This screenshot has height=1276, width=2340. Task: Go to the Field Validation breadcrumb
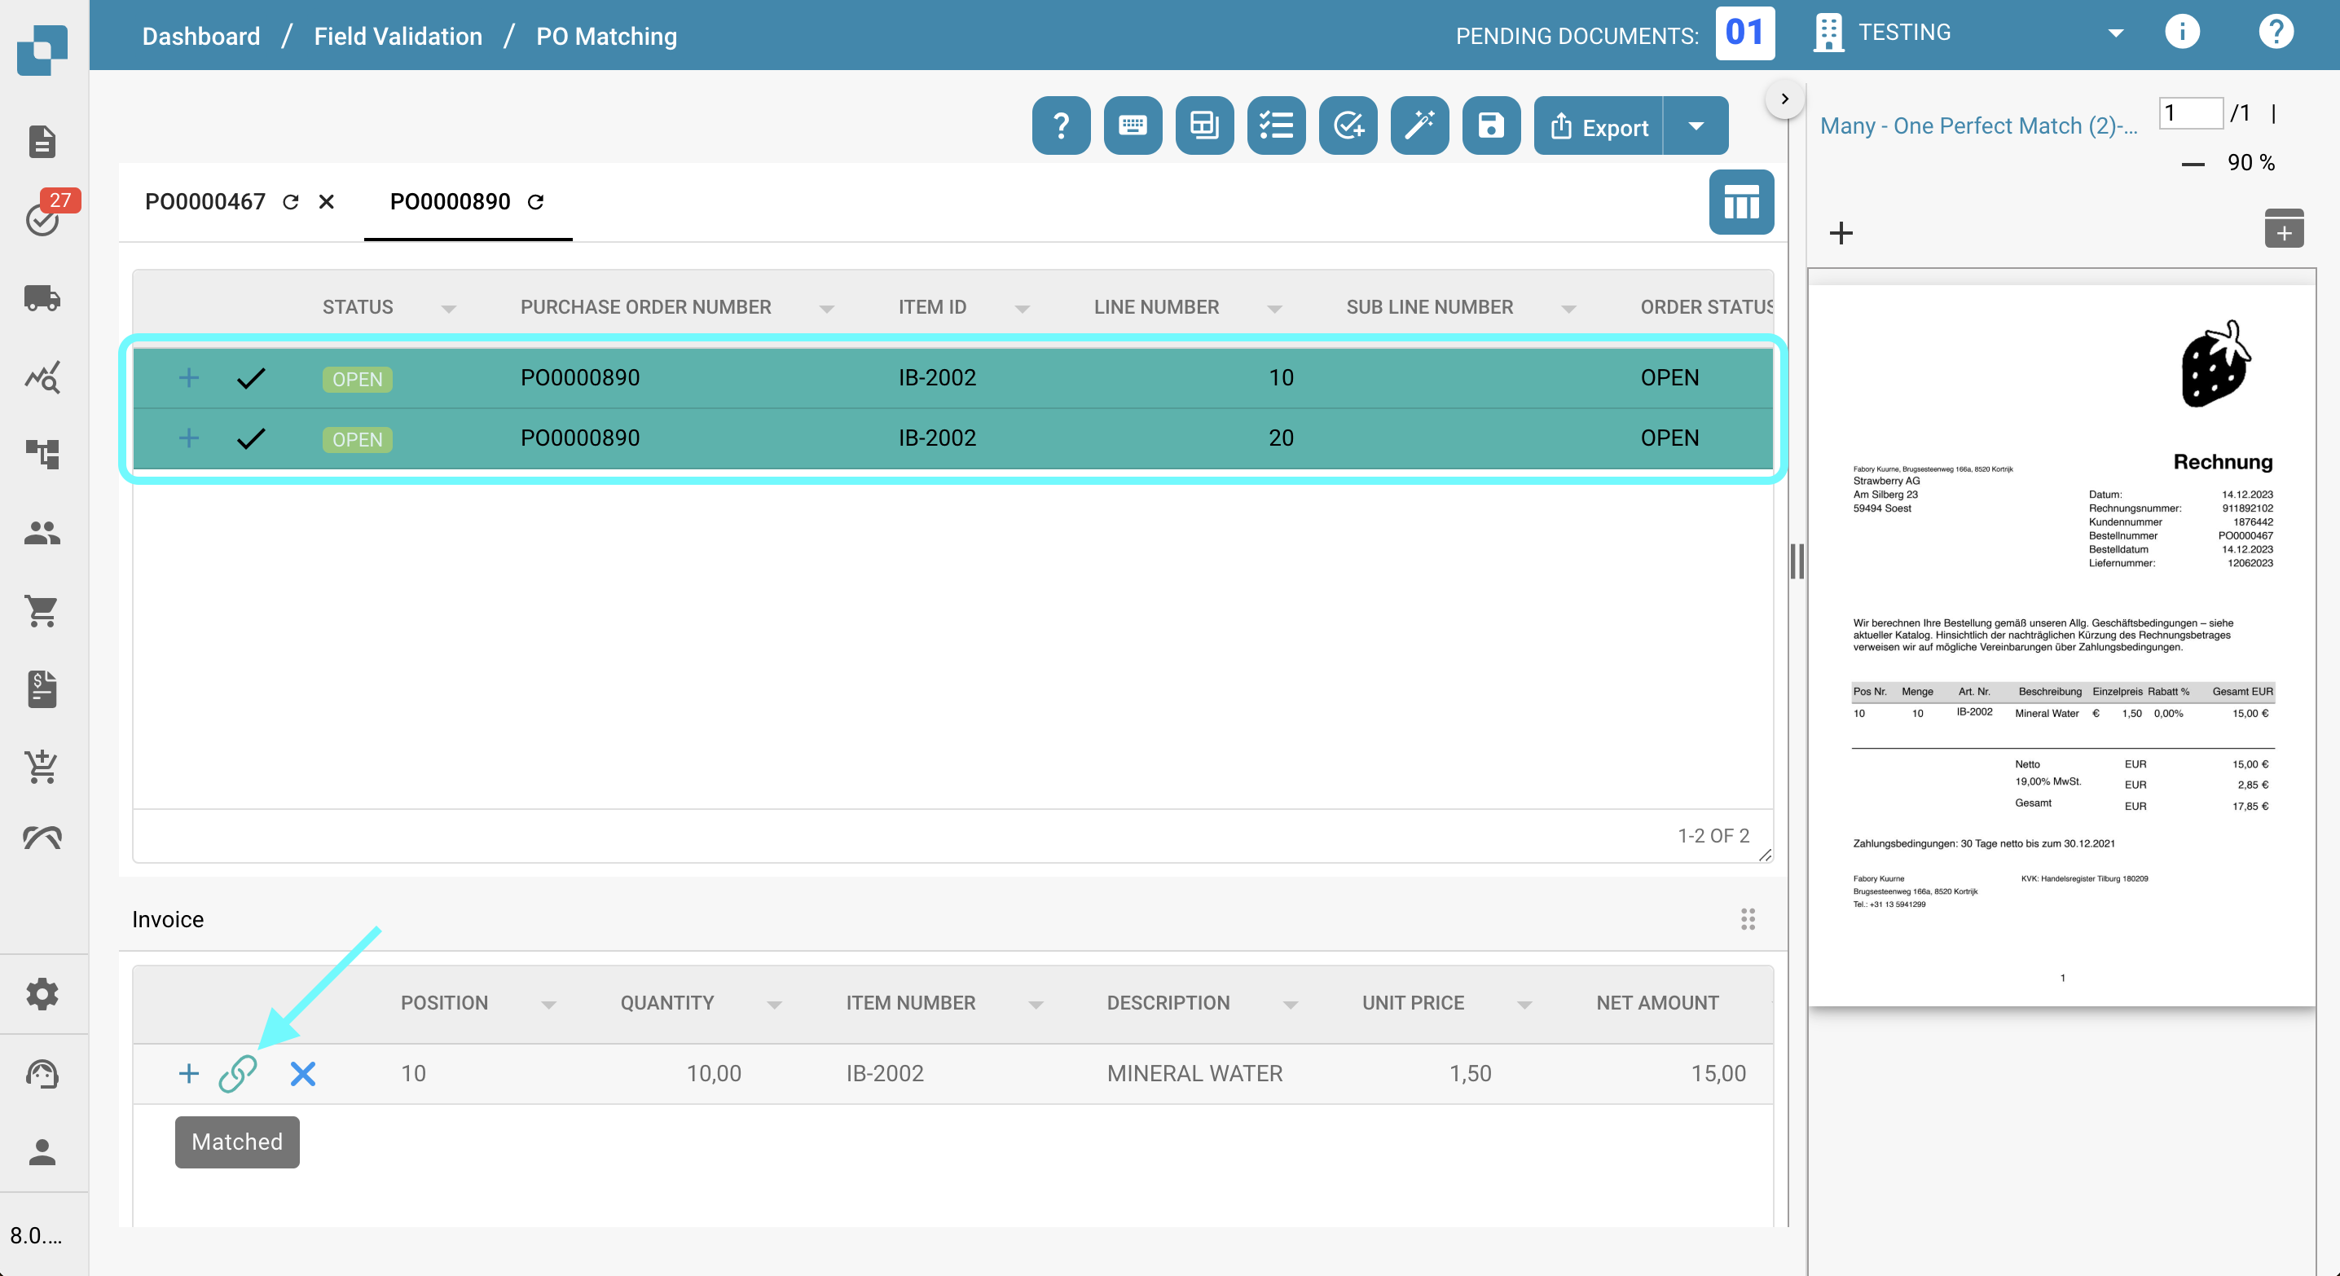[x=398, y=37]
